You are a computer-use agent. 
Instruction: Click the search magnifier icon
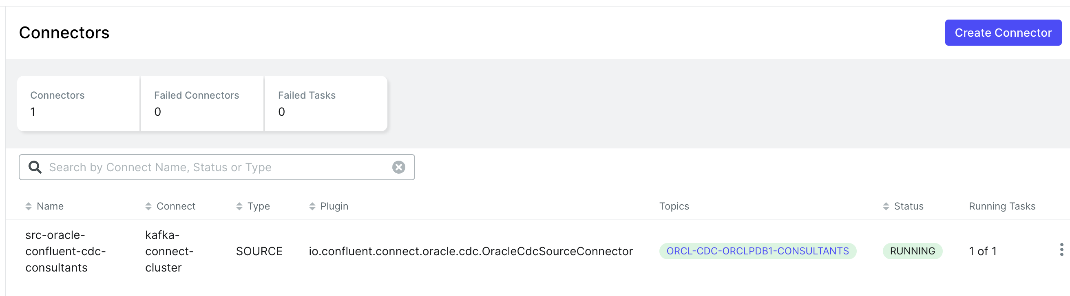pyautogui.click(x=35, y=167)
